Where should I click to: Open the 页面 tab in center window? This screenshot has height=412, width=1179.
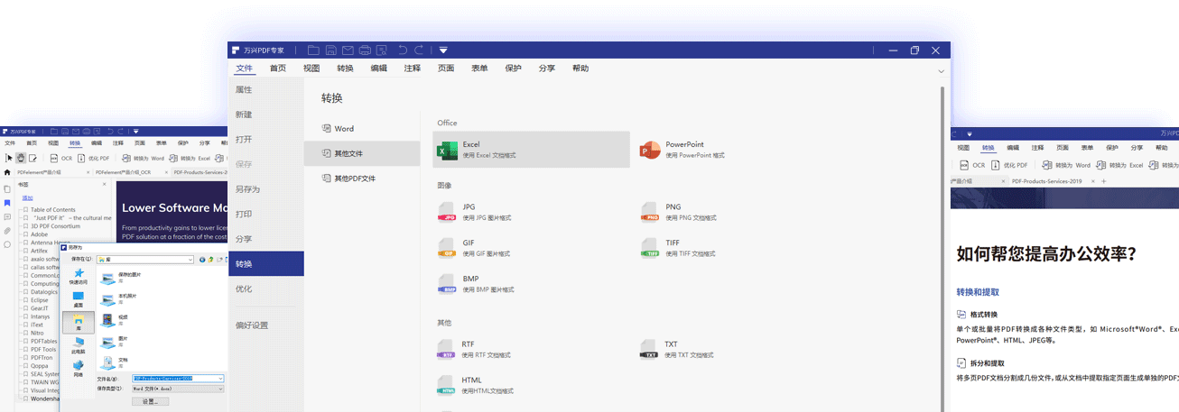[446, 69]
